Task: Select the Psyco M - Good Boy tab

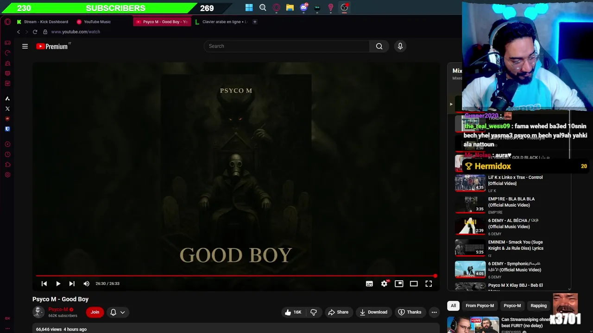Action: [x=162, y=22]
